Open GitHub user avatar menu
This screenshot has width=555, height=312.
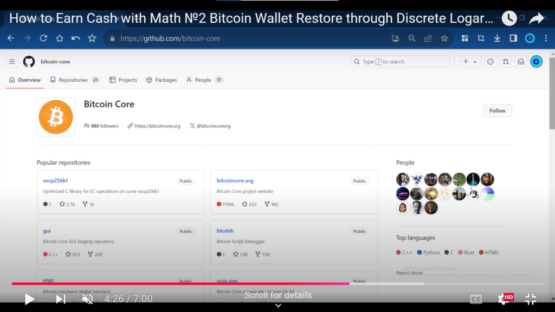[x=536, y=62]
